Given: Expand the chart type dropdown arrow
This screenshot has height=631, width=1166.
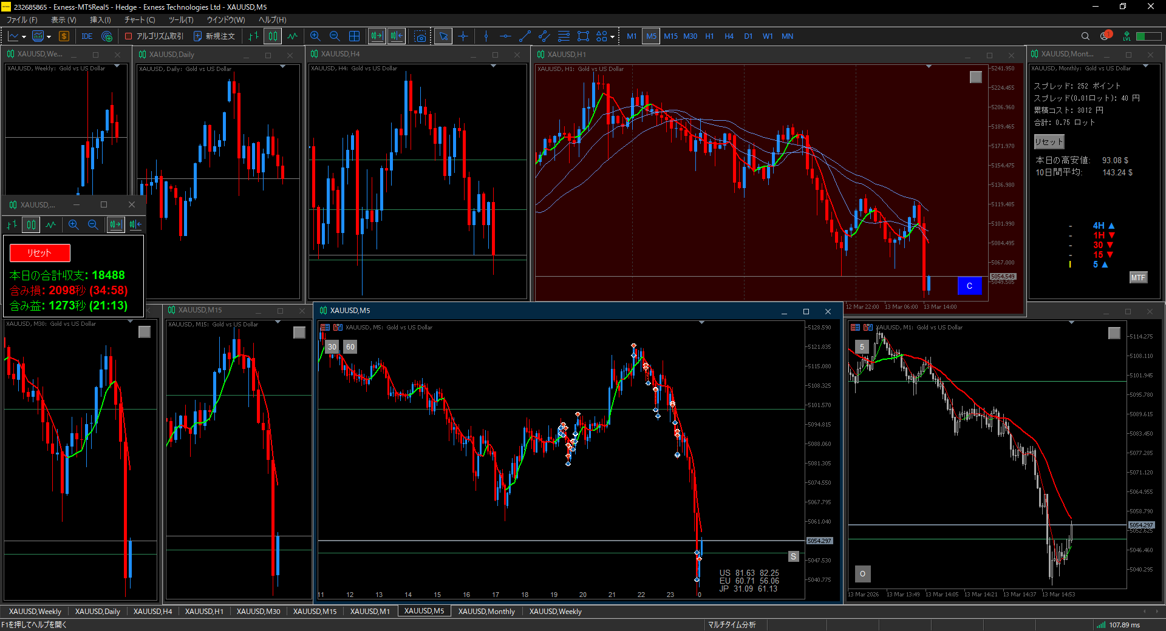Looking at the screenshot, I should (24, 37).
